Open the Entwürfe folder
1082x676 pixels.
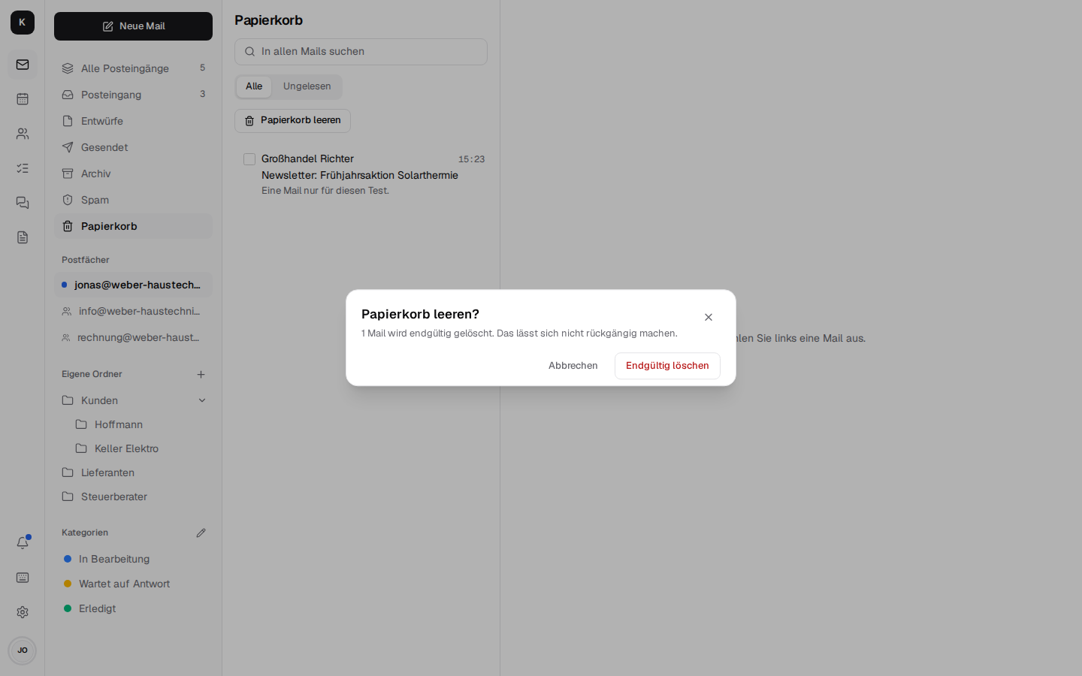[133, 121]
